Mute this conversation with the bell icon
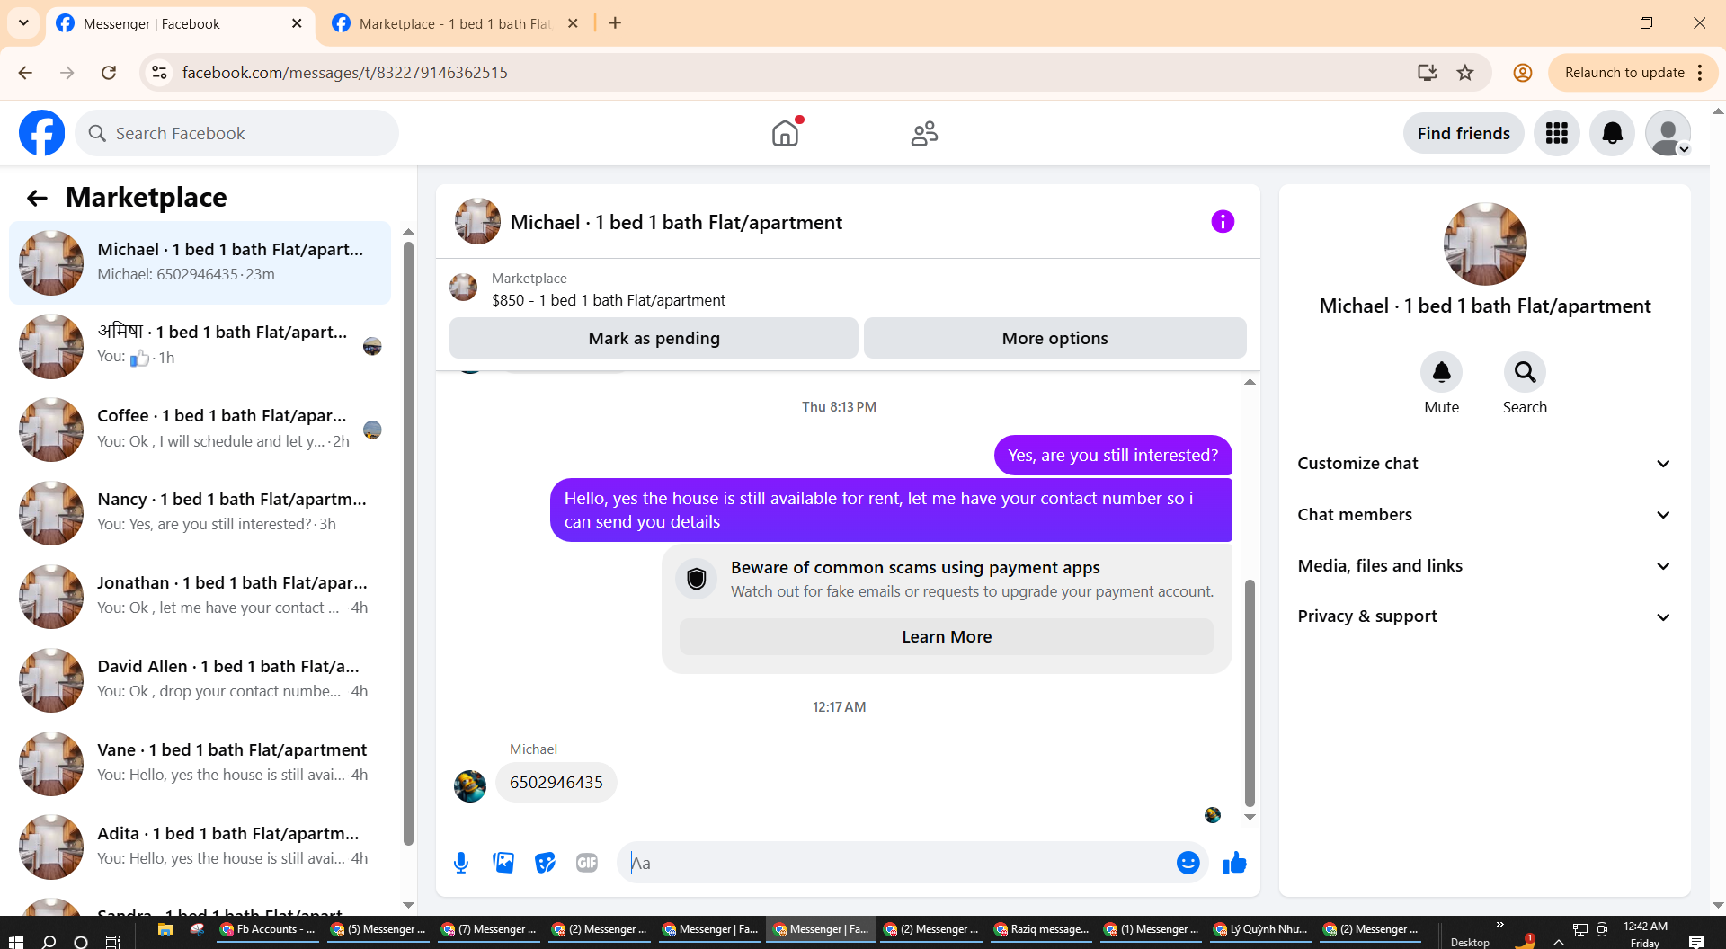 (x=1441, y=372)
